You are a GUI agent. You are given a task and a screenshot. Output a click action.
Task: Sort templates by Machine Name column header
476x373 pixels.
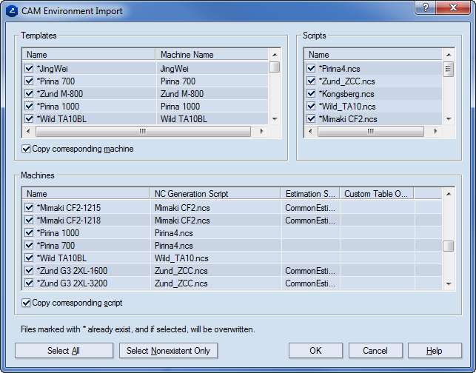(x=212, y=55)
